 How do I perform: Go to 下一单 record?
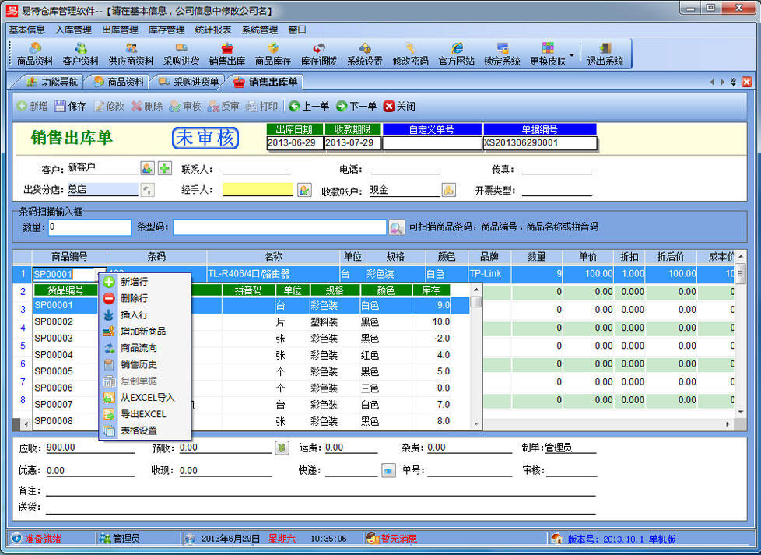coord(356,106)
